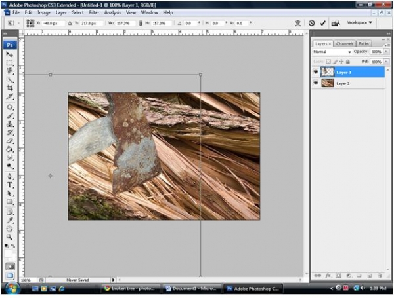394x298 pixels.
Task: Select the Path Selection tool
Action: tap(10, 193)
